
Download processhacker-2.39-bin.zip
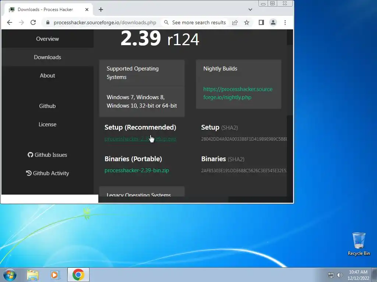137,170
